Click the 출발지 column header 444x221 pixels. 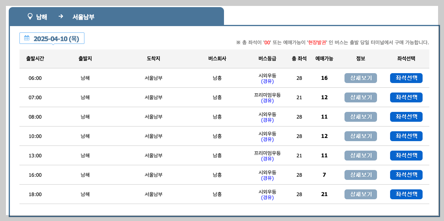tap(85, 59)
